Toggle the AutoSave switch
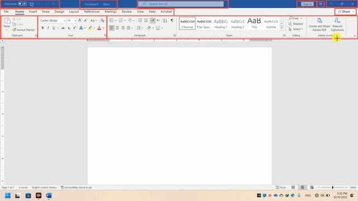The image size is (358, 201). (x=22, y=4)
